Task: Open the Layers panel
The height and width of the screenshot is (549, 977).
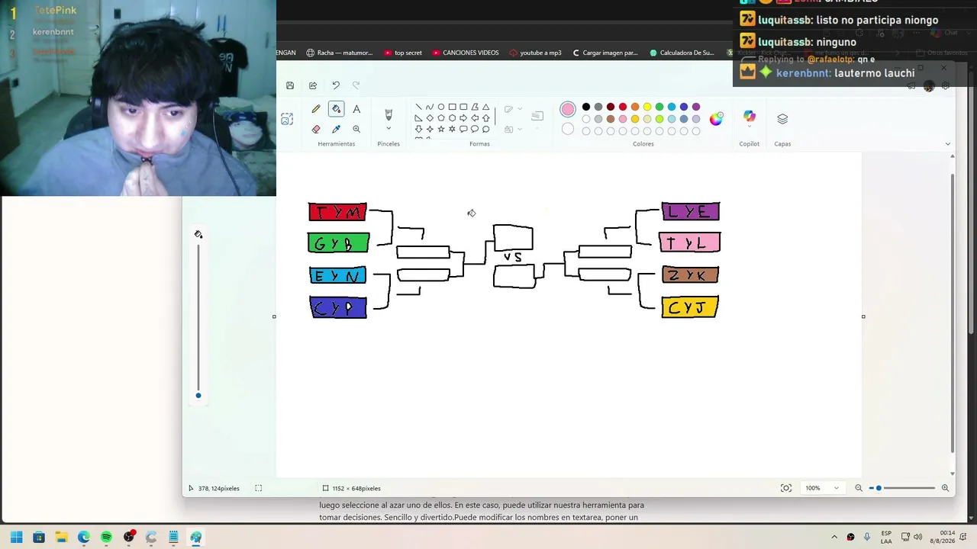Action: click(x=782, y=118)
